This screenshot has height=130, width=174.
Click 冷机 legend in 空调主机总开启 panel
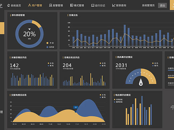point(103,63)
